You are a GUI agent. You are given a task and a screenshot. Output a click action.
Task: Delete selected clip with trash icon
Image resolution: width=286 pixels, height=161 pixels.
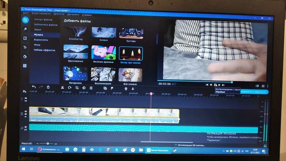coord(48,87)
